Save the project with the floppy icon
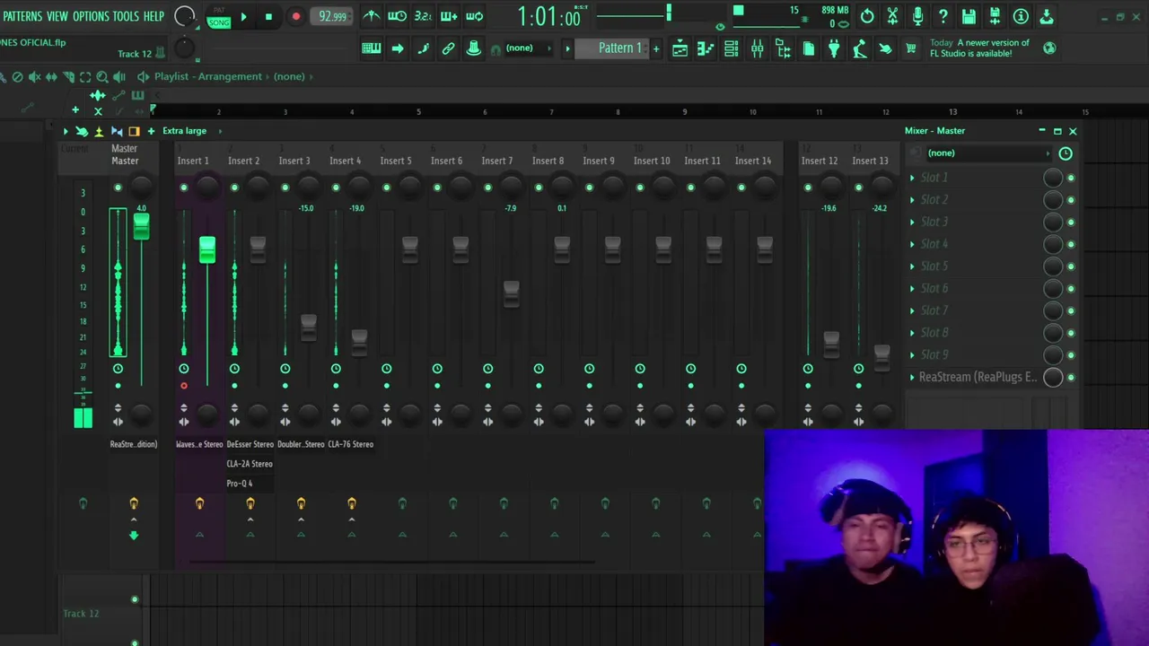The image size is (1149, 646). (x=969, y=16)
